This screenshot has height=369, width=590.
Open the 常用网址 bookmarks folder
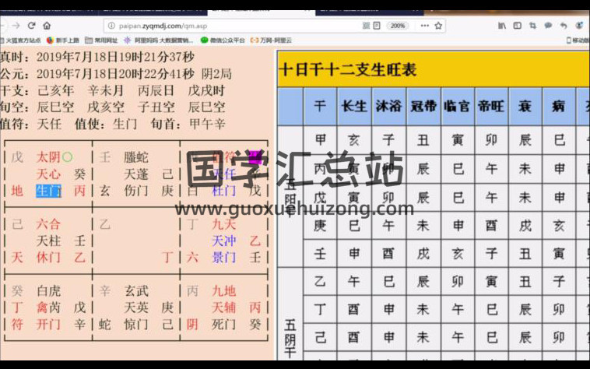[101, 40]
